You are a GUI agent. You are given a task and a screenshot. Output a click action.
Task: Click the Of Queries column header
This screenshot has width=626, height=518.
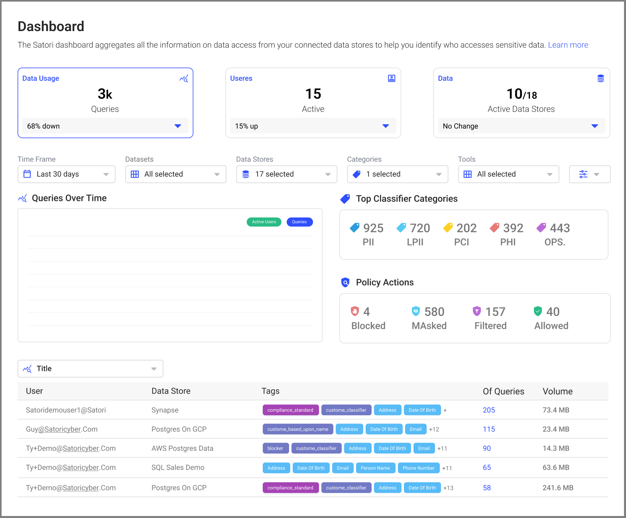coord(504,391)
